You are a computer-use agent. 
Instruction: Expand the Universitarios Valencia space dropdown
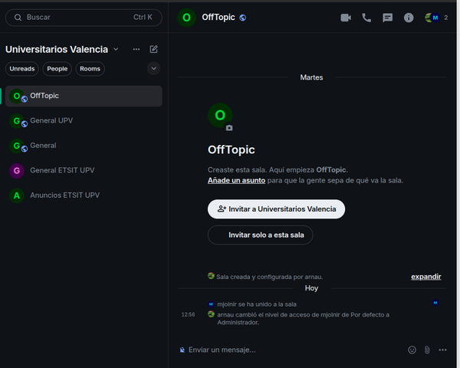pyautogui.click(x=116, y=49)
